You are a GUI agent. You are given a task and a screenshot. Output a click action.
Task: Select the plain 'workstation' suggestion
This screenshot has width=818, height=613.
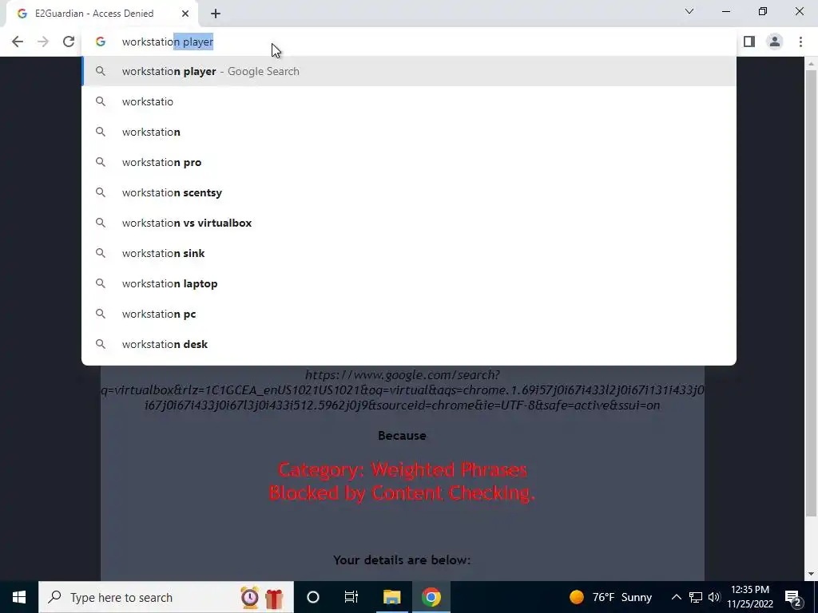tap(409, 132)
